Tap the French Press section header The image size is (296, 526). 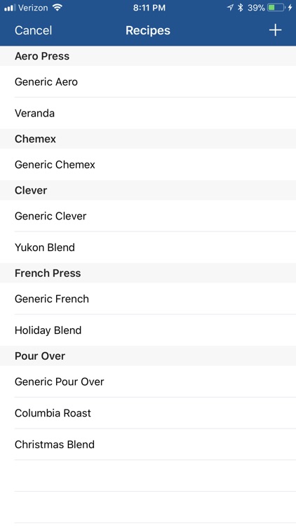148,273
